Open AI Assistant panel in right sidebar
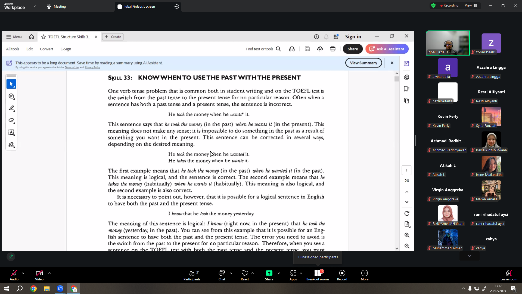This screenshot has height=294, width=522. coord(407,64)
